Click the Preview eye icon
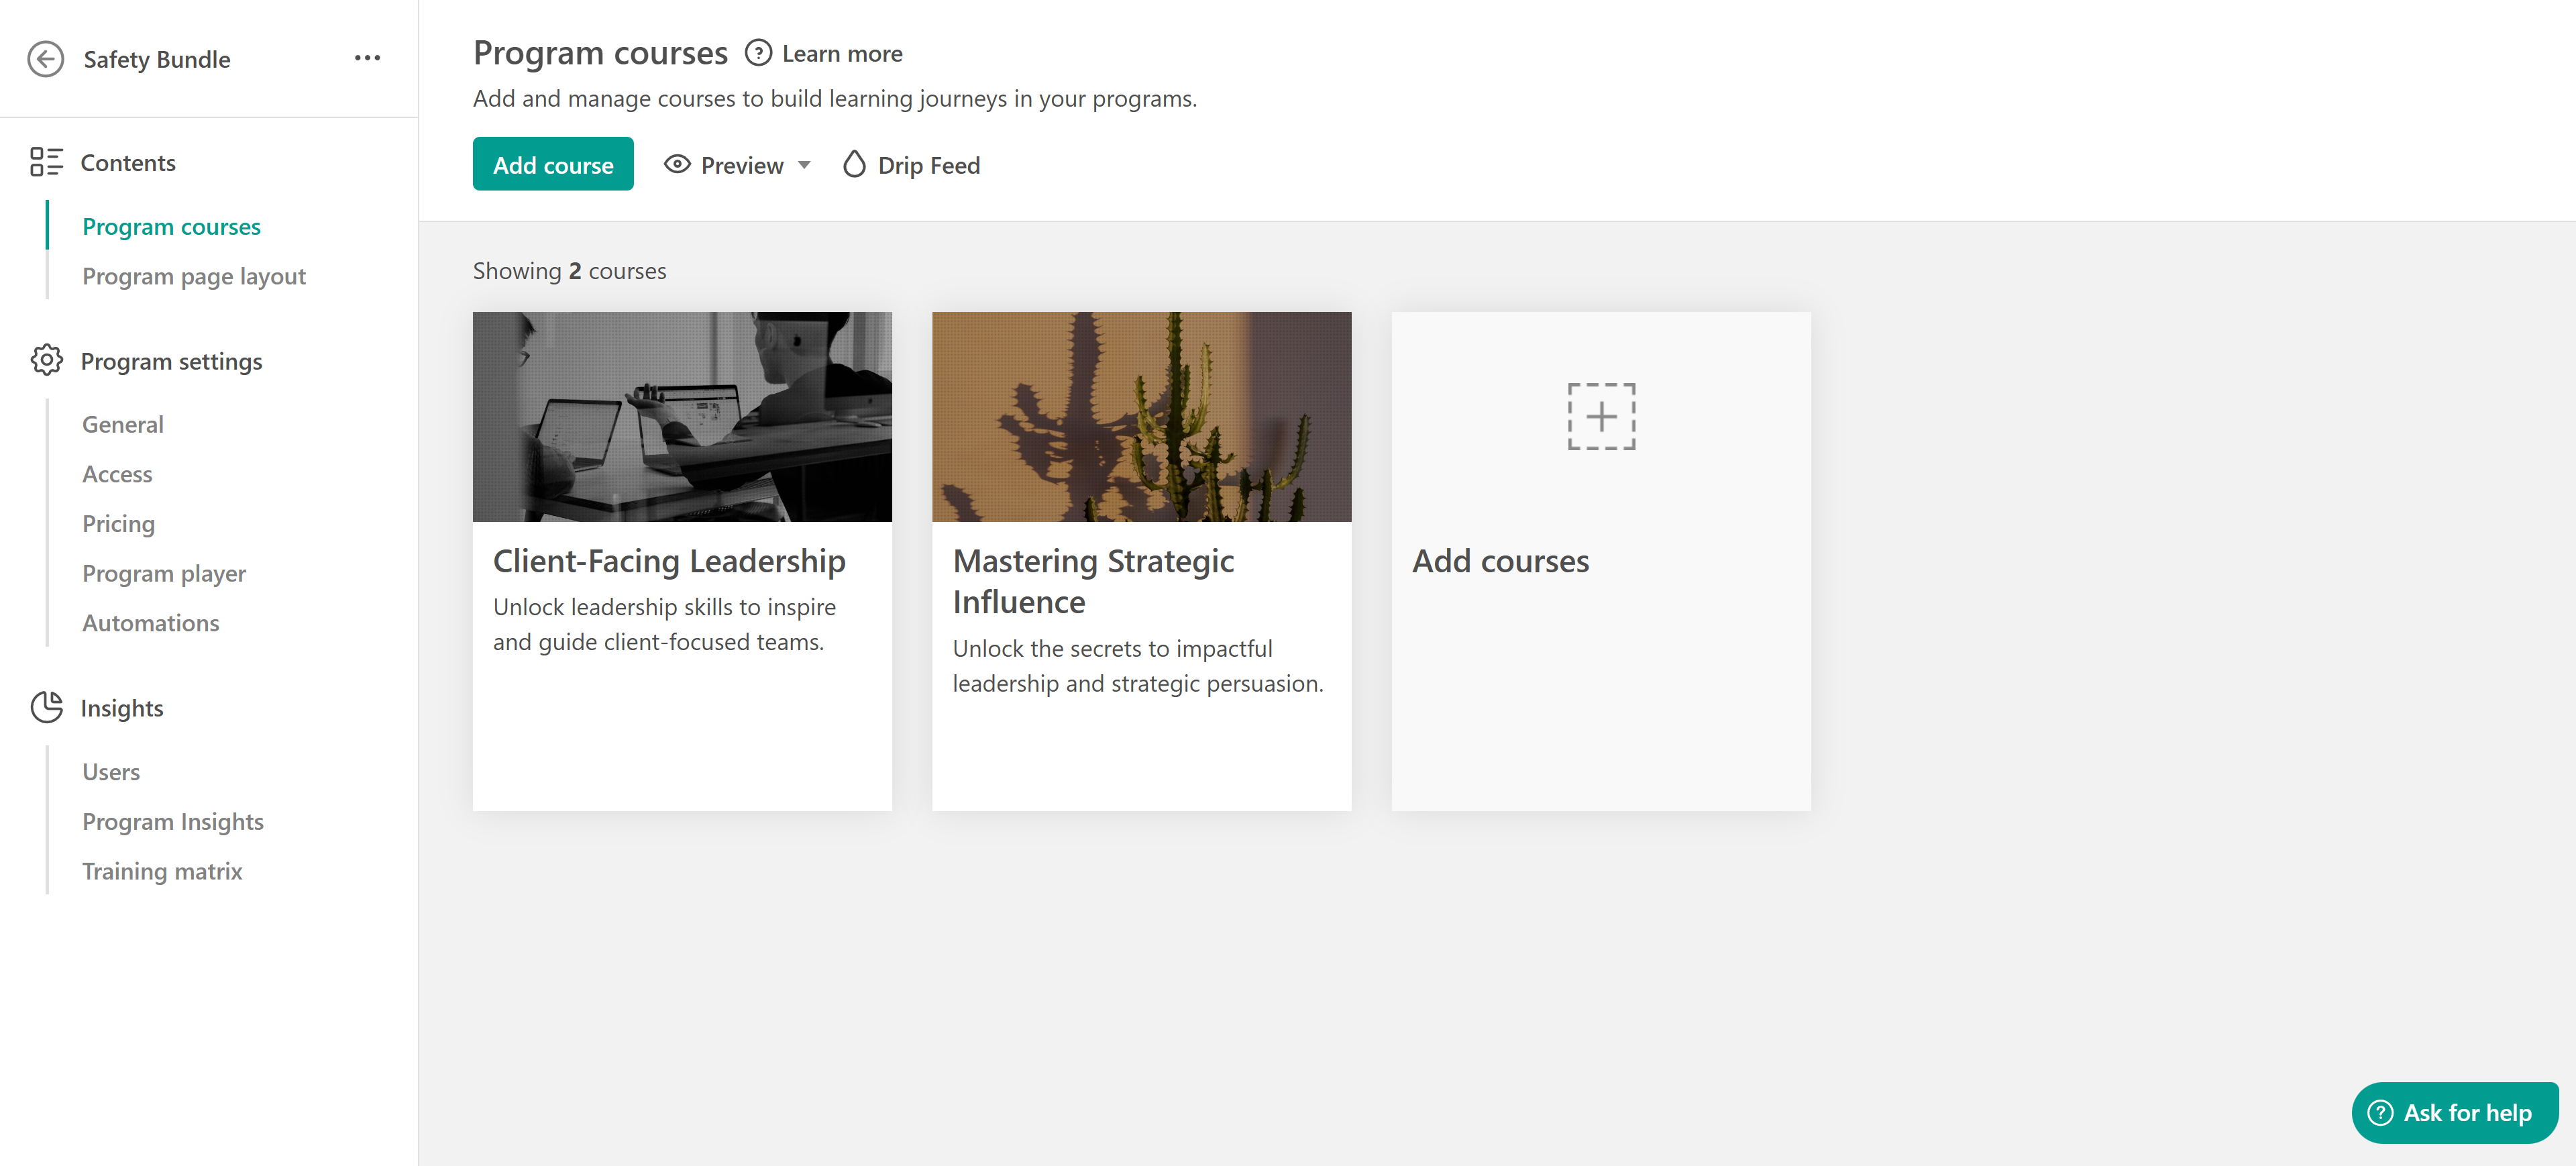The width and height of the screenshot is (2576, 1166). coord(677,165)
